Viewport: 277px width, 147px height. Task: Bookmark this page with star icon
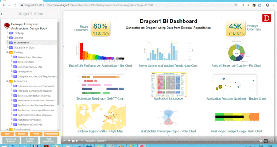point(236,5)
